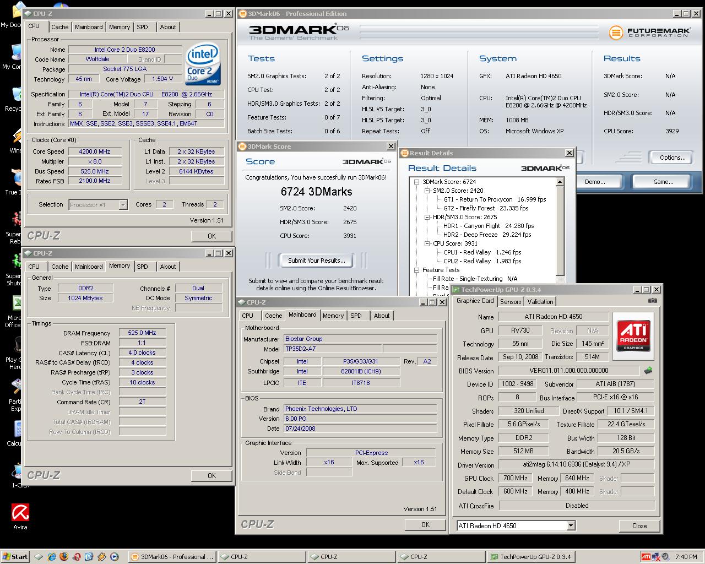Open the Memory tab in the Mainboard CPU-Z window
The height and width of the screenshot is (564, 705).
(333, 316)
